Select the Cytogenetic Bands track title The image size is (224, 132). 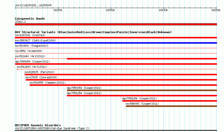click(x=30, y=19)
